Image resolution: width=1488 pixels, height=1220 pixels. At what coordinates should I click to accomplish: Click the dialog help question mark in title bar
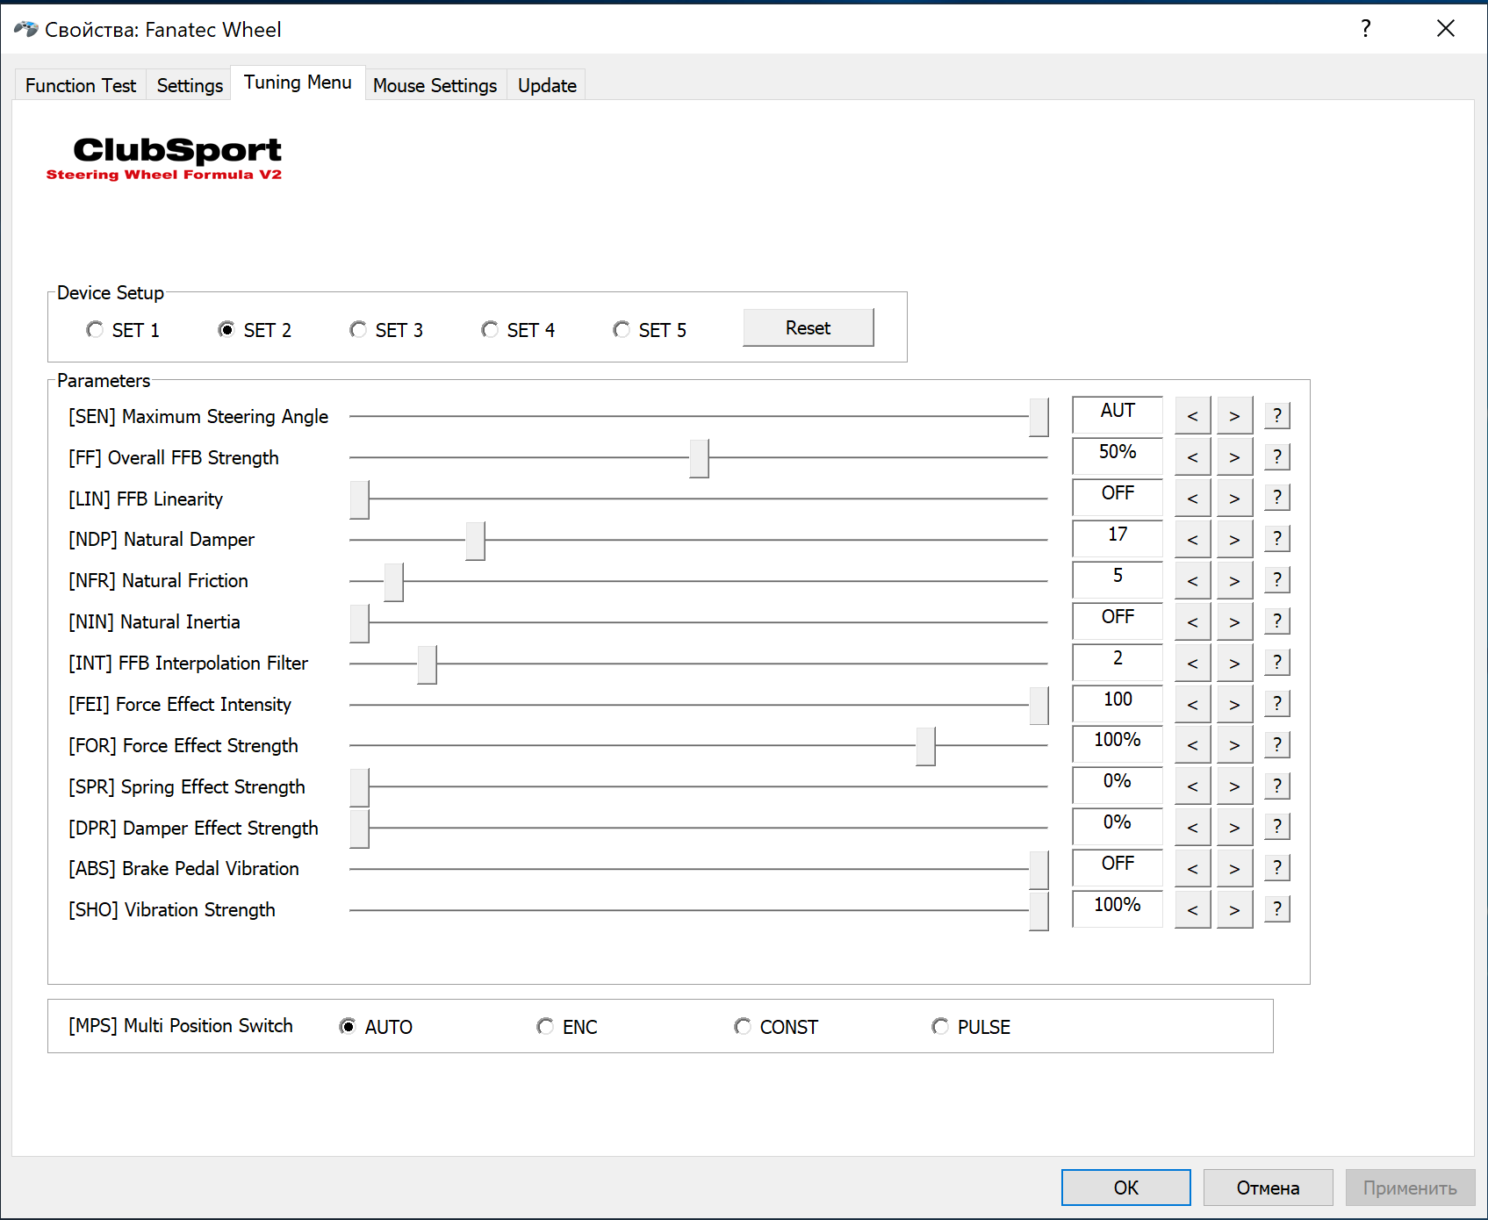1365,29
